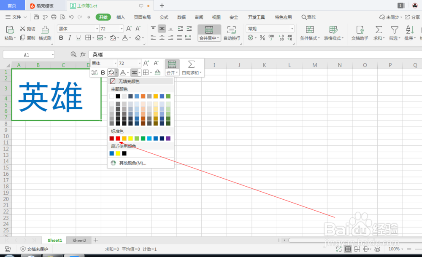Toggle Italic in the ribbon
This screenshot has height=257, width=422.
click(70, 38)
